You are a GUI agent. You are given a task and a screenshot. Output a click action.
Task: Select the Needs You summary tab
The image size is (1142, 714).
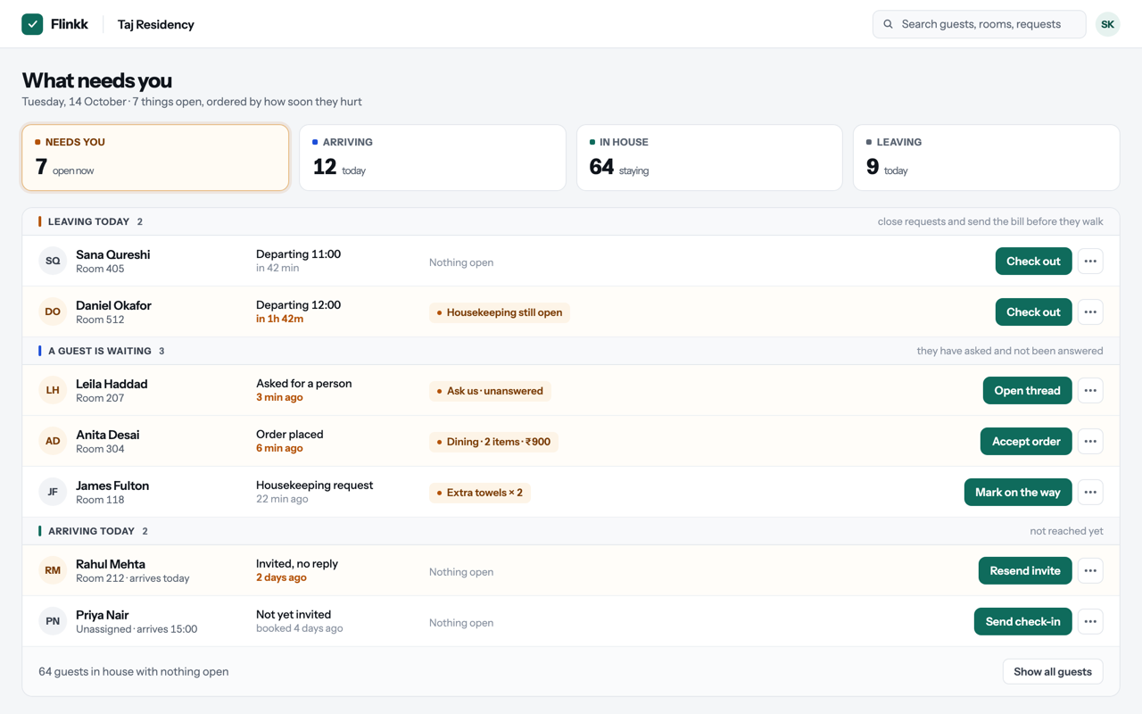[155, 158]
